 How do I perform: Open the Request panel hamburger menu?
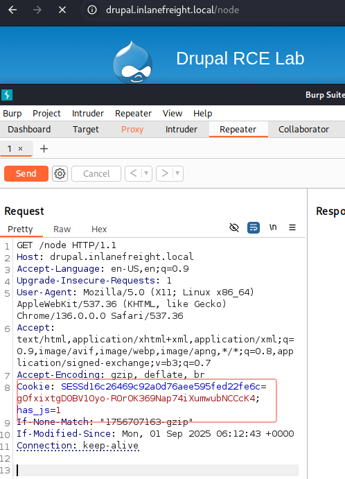pyautogui.click(x=292, y=227)
